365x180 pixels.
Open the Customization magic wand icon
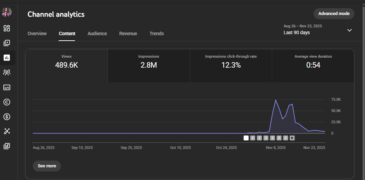click(x=7, y=131)
